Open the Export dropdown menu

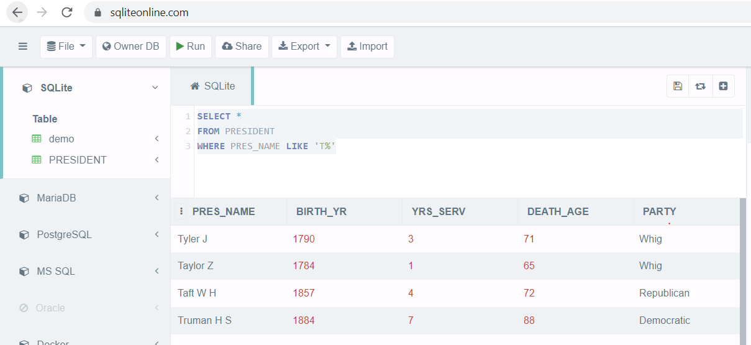[x=304, y=47]
